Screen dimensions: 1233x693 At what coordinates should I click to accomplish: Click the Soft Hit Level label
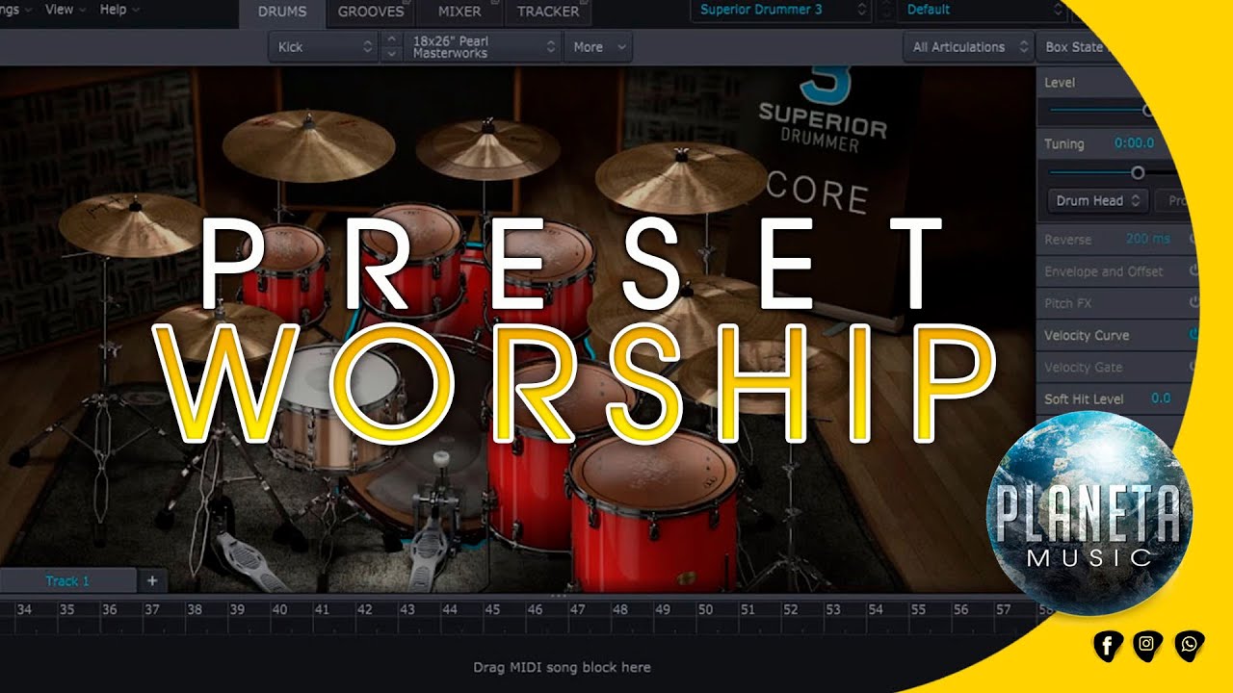pos(1084,398)
